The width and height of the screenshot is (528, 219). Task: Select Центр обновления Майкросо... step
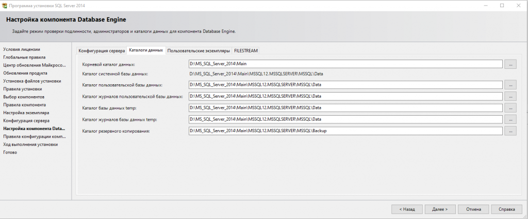pyautogui.click(x=35, y=65)
